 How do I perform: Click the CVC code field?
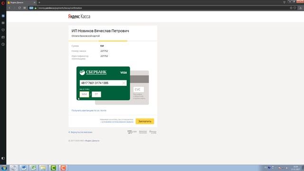tap(139, 89)
